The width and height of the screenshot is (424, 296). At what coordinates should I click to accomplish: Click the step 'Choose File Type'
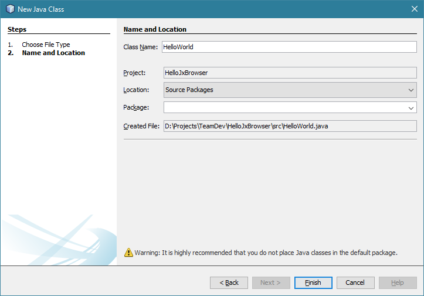(x=46, y=45)
